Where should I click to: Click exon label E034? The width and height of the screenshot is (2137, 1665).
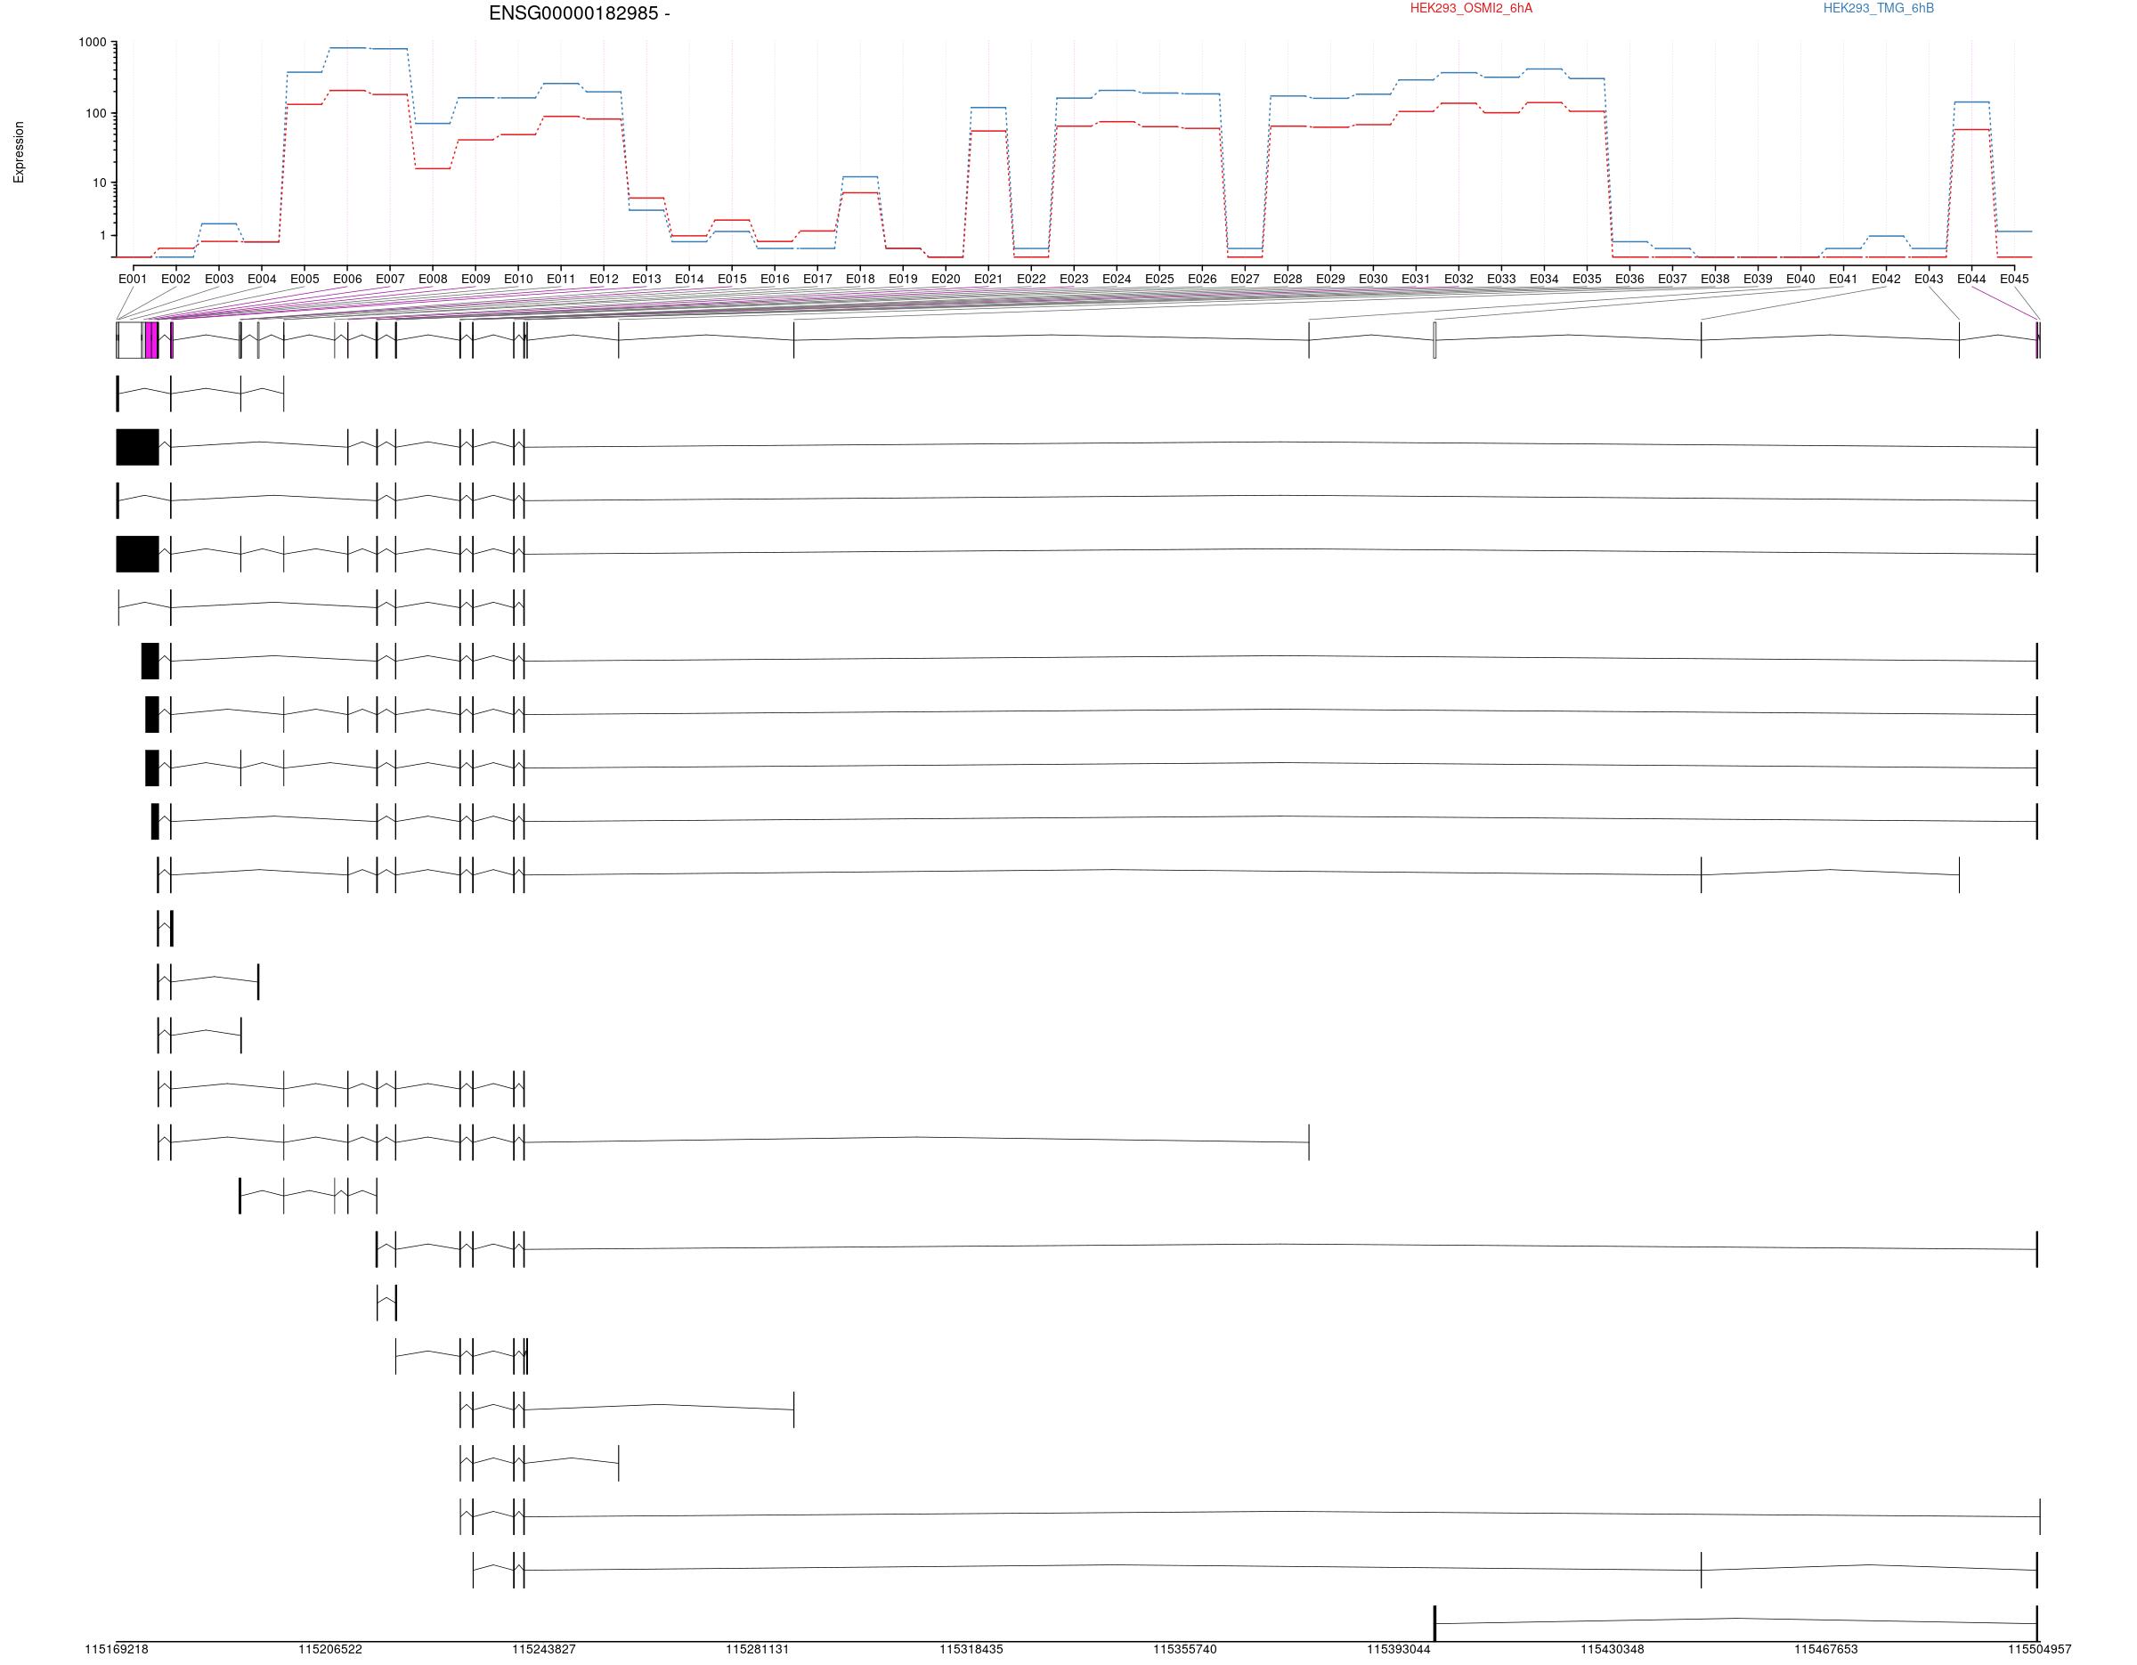click(1544, 279)
